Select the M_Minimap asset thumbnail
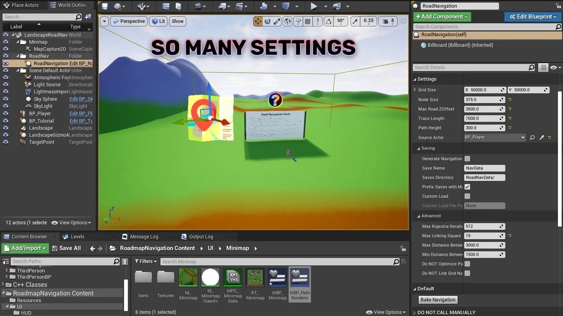 click(188, 278)
